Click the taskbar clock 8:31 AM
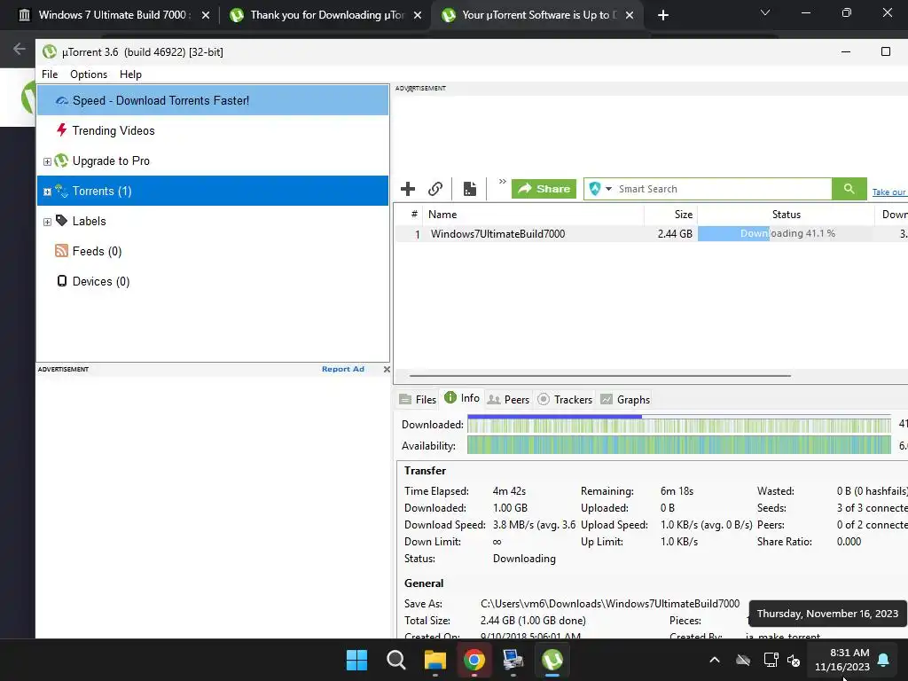This screenshot has width=908, height=681. point(842,660)
